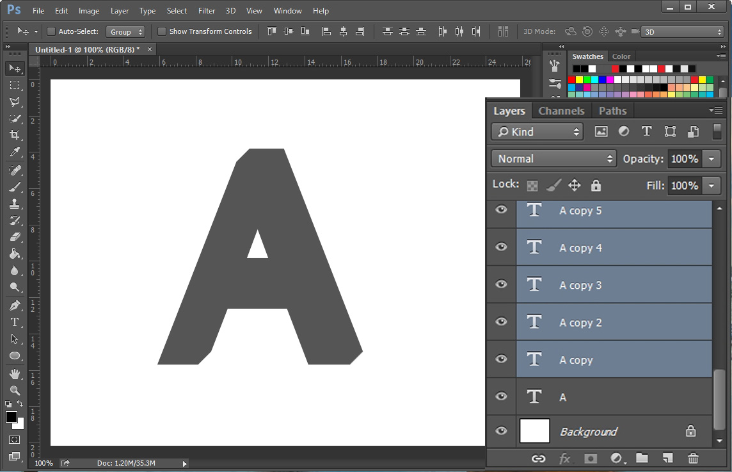Viewport: 732px width, 472px height.
Task: Hide the A copy 4 layer
Action: pos(502,247)
